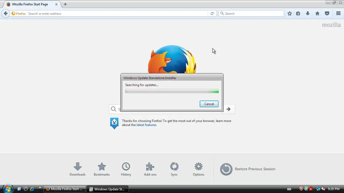Screen dimensions: 344x193
Task: Open Bookmarks from the start page
Action: (x=102, y=169)
